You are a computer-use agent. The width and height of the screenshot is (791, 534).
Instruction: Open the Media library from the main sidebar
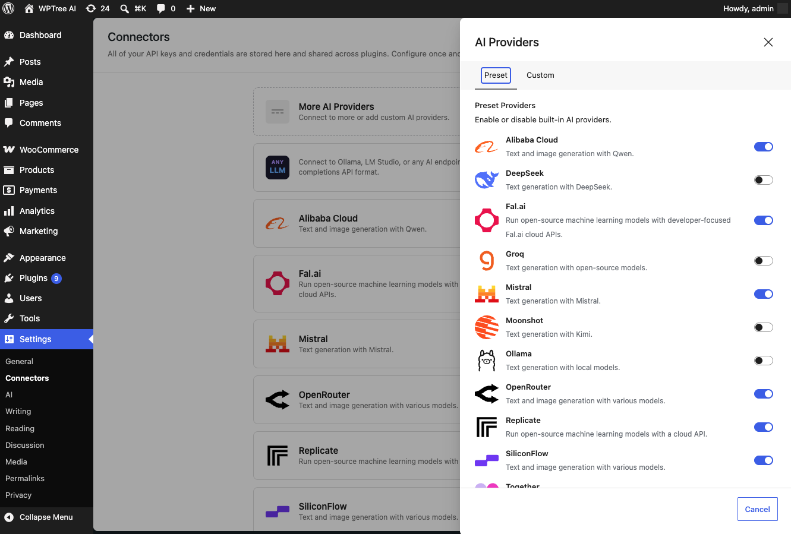click(x=46, y=82)
